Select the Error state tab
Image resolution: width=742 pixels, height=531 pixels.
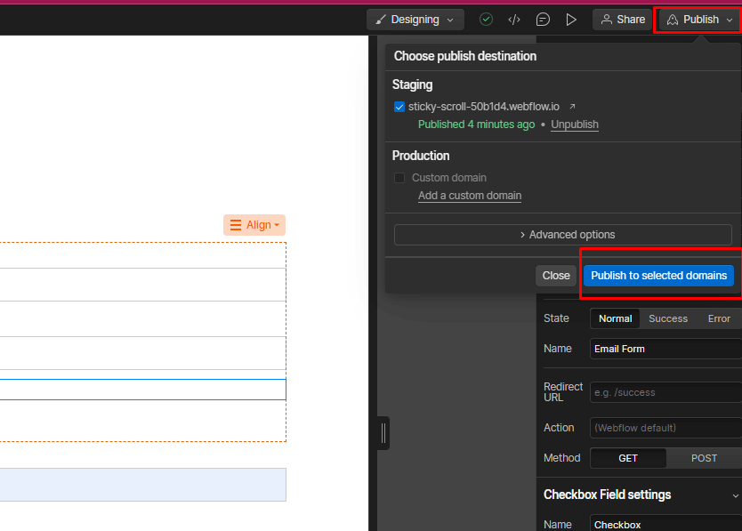719,318
